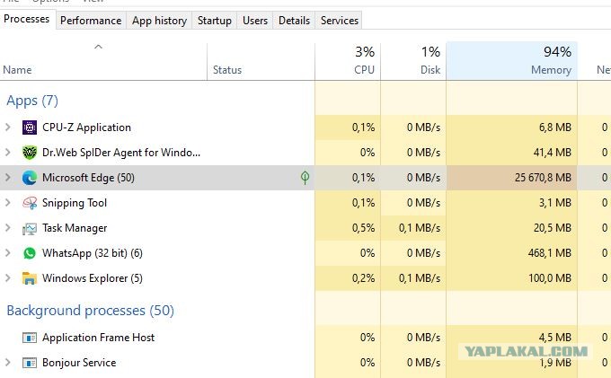This screenshot has height=378, width=611.
Task: Open the Performance tab
Action: [91, 21]
